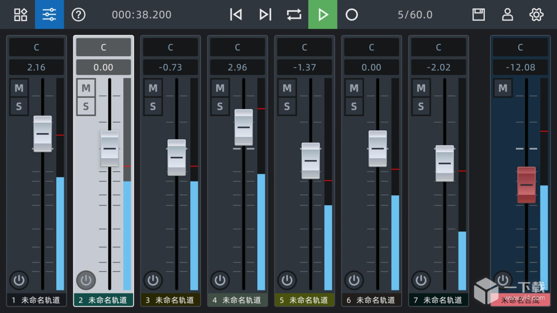Click track 2 volume fader handle
Screen dimensions: 557x313
pos(110,149)
